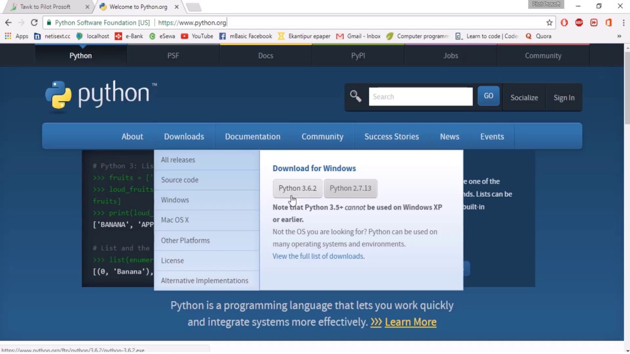
Task: Open View the full list of downloads link
Action: click(x=318, y=256)
